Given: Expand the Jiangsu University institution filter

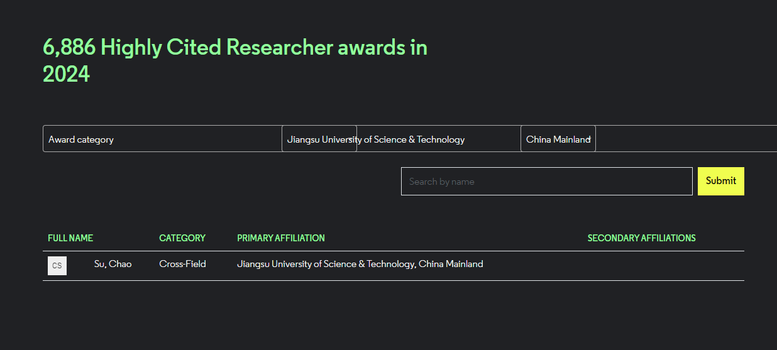Looking at the screenshot, I should pos(319,139).
